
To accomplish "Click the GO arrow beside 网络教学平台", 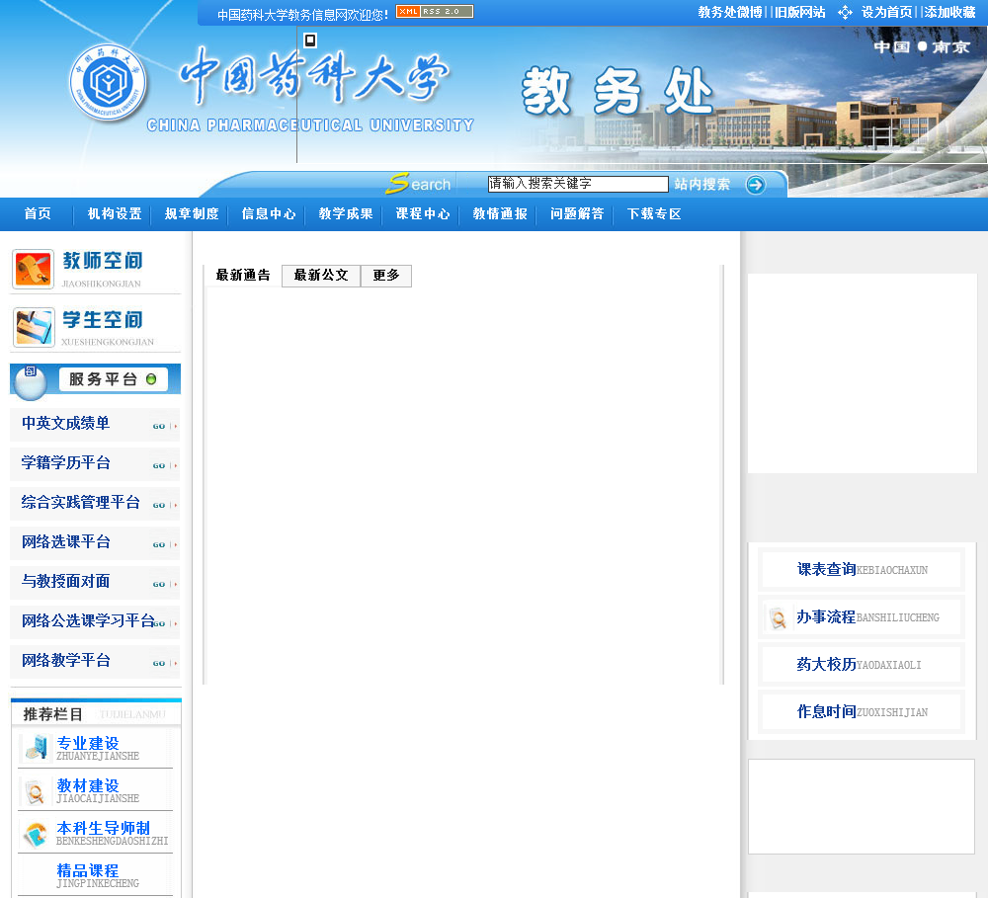I will click(164, 664).
